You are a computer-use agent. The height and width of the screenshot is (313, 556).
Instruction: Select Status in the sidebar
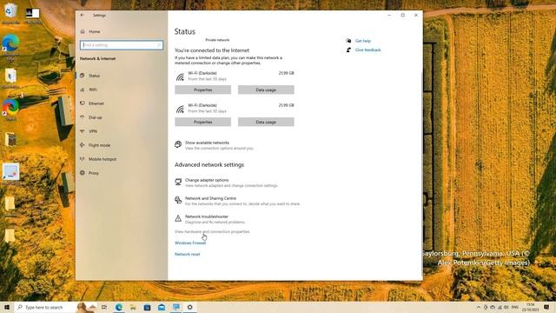point(94,76)
